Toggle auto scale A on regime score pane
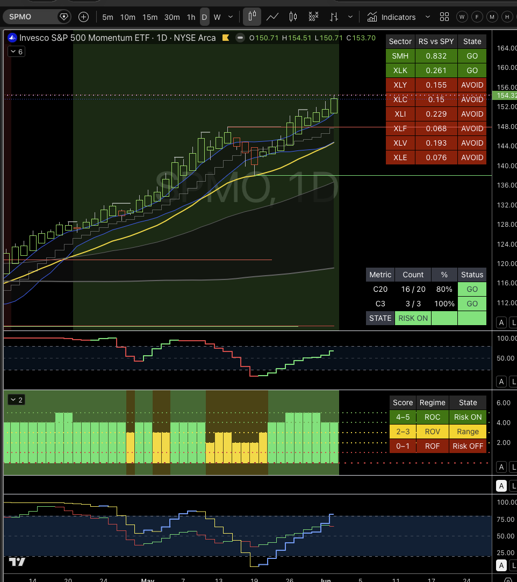Screen dimensions: 517x582 tap(501, 467)
